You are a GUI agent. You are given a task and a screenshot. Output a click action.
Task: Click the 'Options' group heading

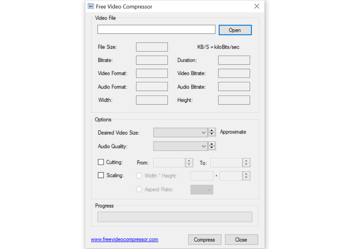point(103,120)
